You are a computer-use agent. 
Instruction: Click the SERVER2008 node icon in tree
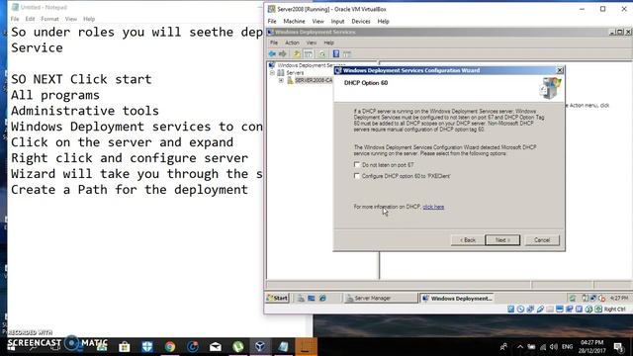click(290, 80)
